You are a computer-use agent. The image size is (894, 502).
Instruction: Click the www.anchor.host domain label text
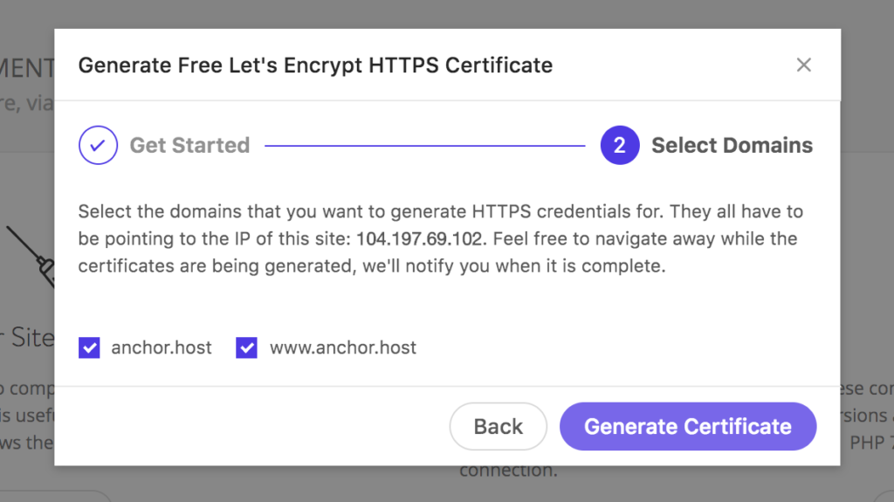pos(343,347)
